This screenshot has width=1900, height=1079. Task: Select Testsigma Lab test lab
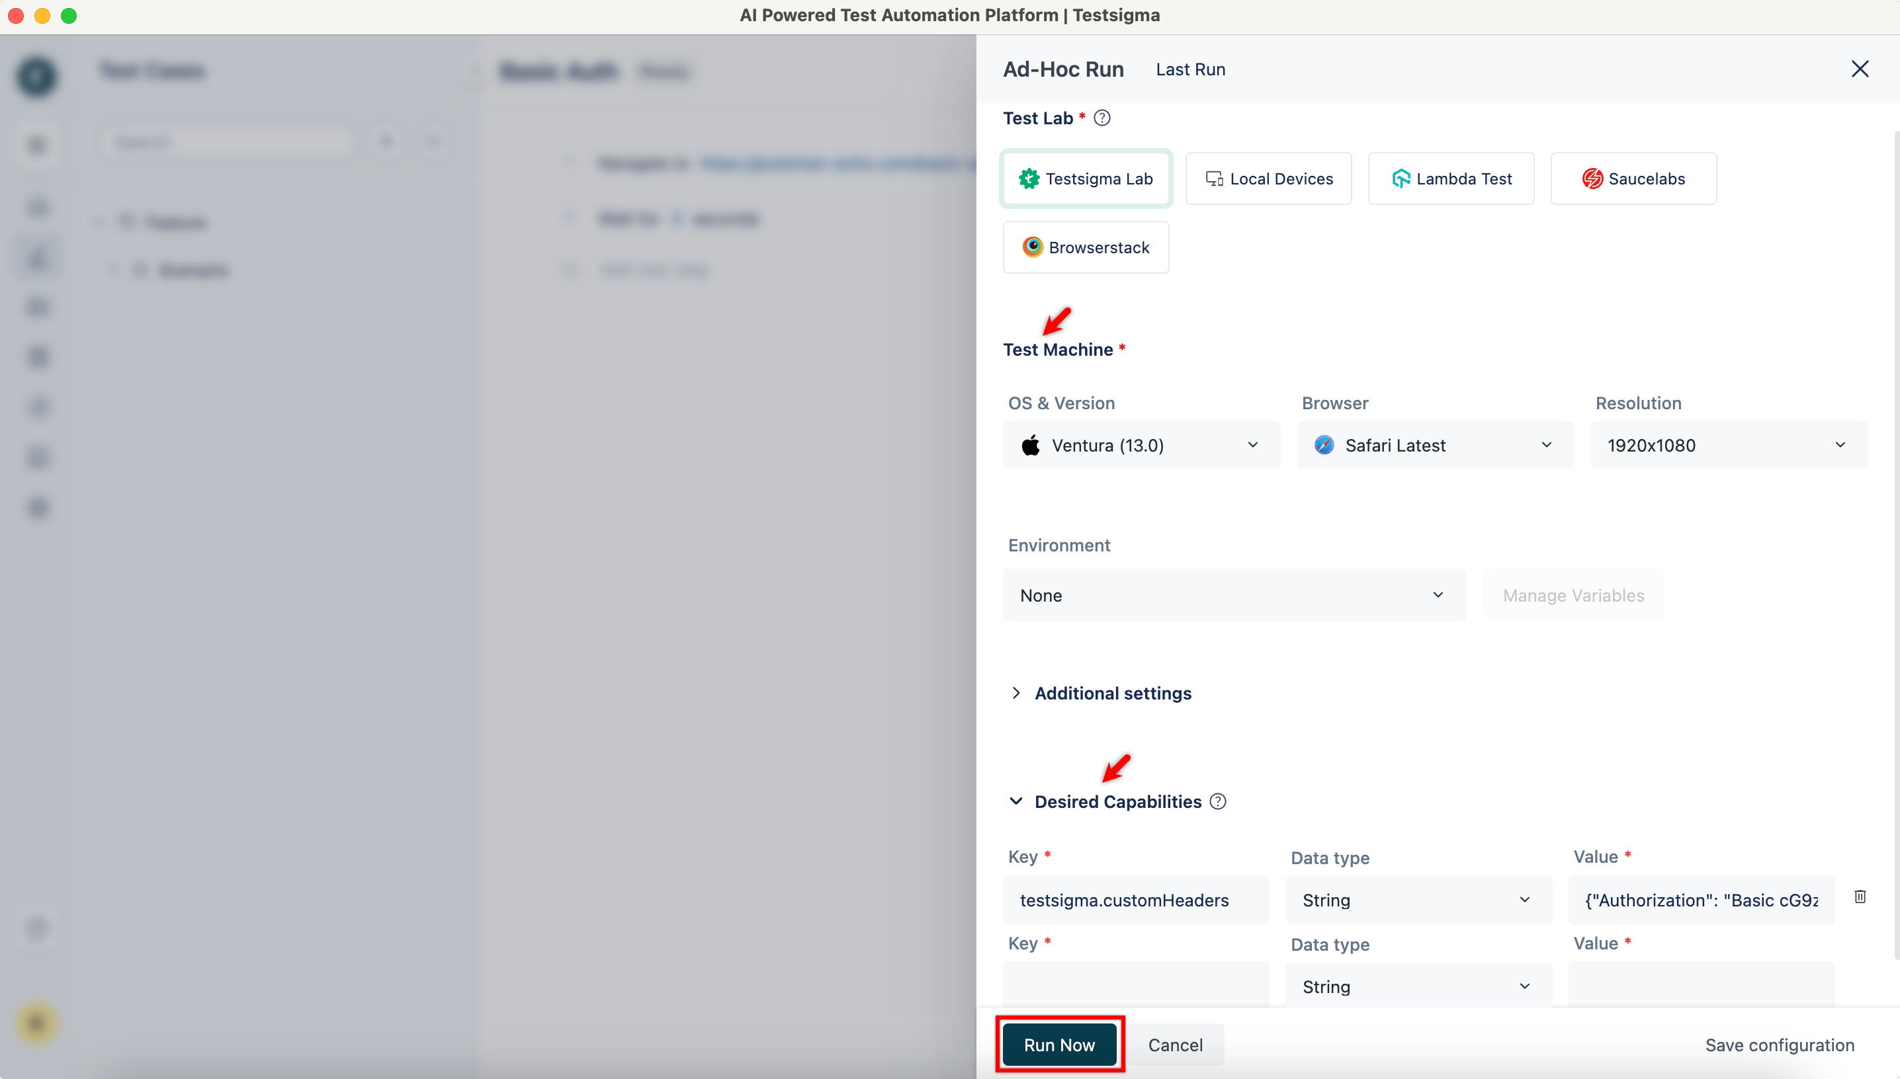[x=1086, y=179]
